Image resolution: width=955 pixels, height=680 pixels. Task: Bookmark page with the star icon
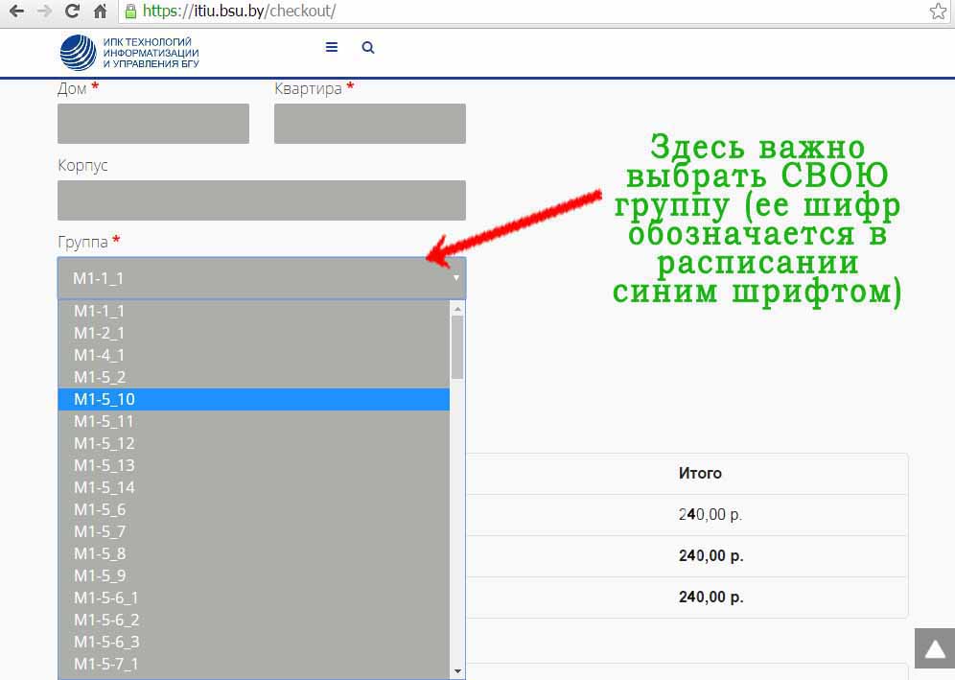pos(938,11)
